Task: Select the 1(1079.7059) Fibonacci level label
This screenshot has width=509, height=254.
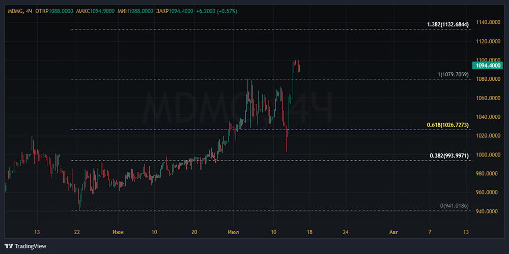Action: tap(453, 75)
